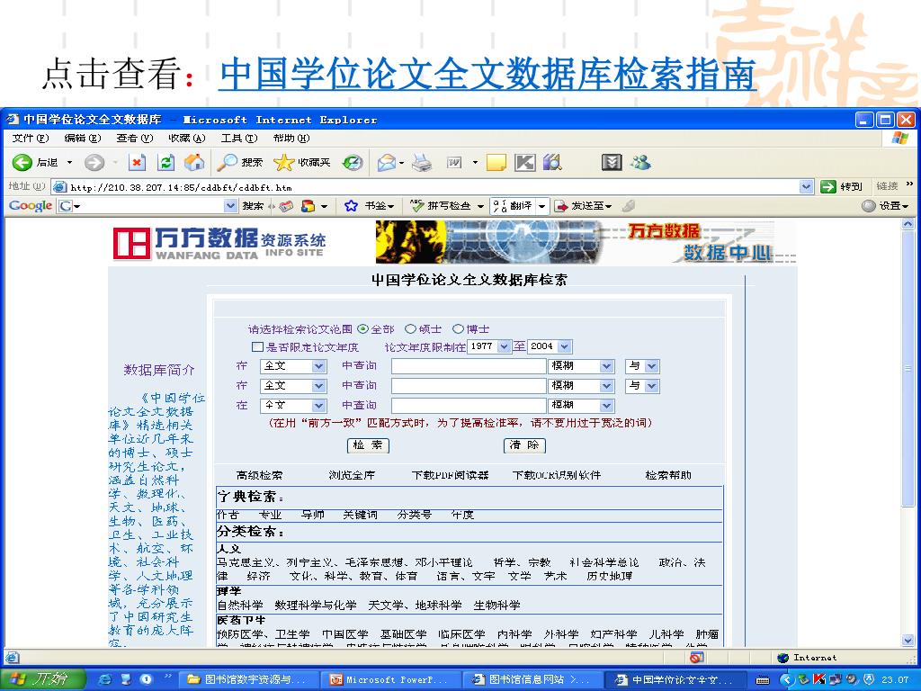Viewport: 921px width, 691px height.
Task: Open the 高级检索 link
Action: click(259, 475)
